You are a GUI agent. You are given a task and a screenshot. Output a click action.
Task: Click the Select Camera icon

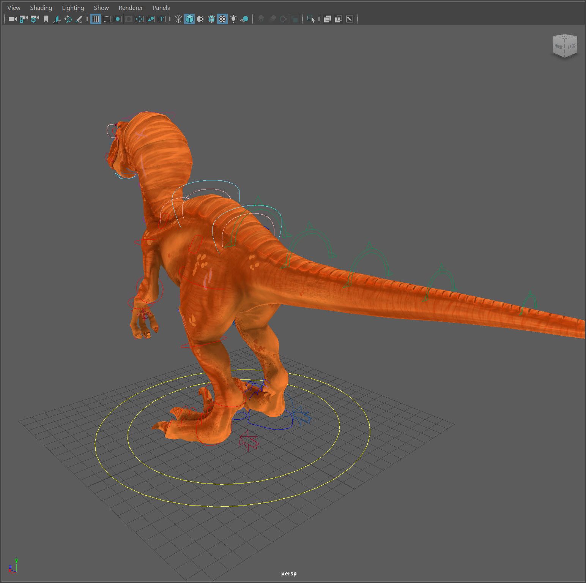[x=13, y=19]
